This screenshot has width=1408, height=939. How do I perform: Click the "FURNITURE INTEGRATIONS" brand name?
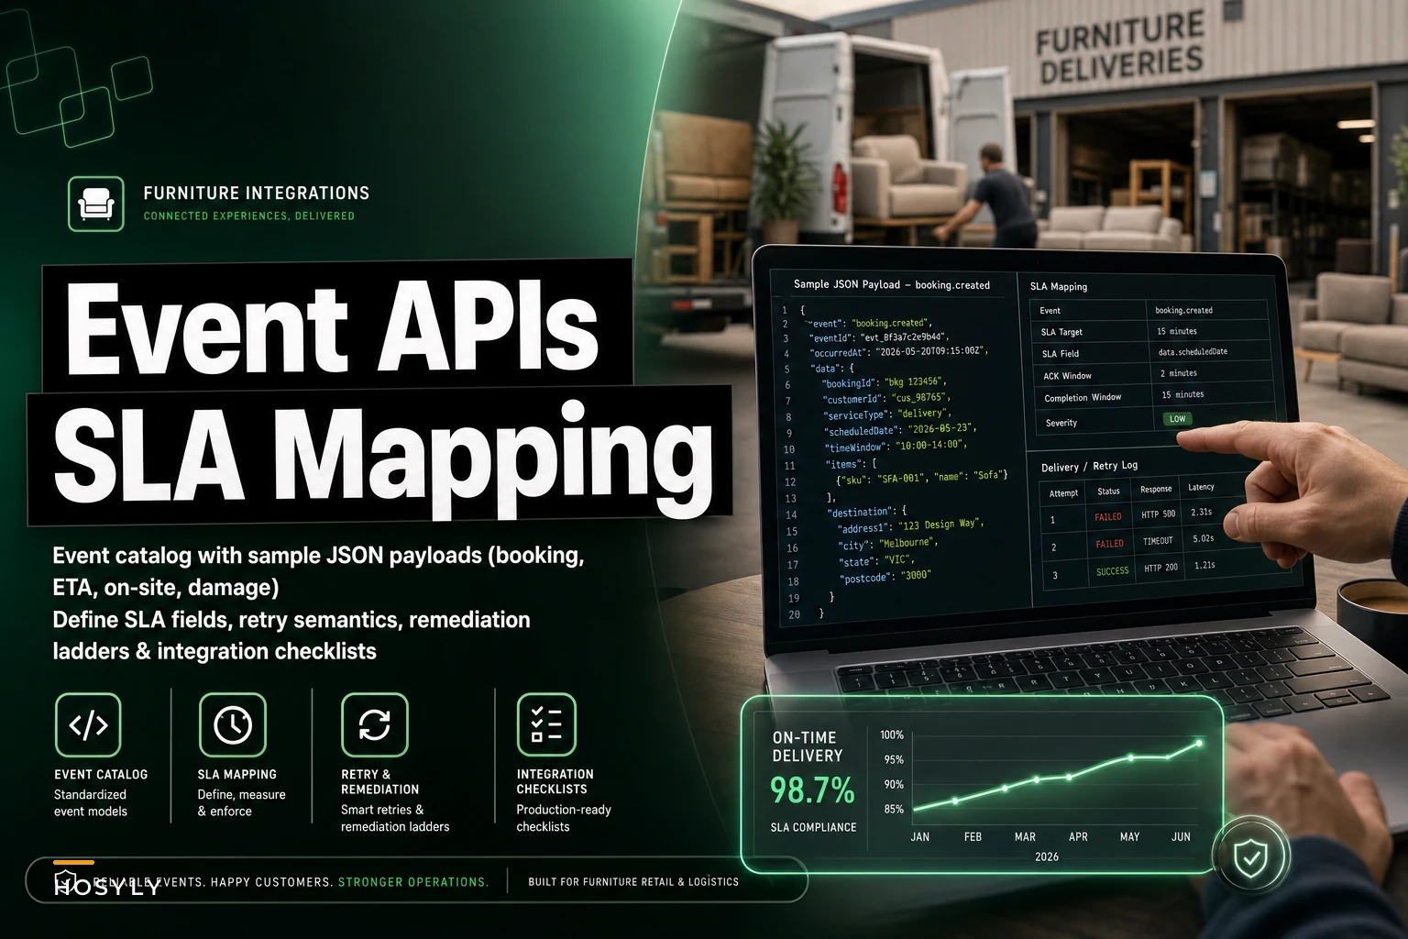point(257,193)
